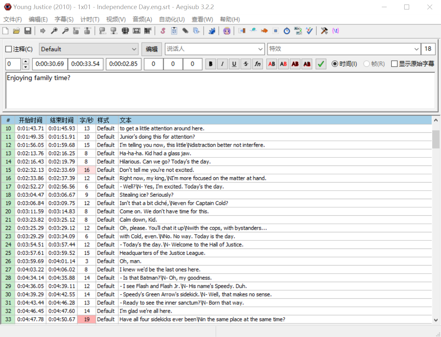Viewport: 441px width, 337px height.
Task: Toggle the 注释(C) comment checkbox
Action: tap(19, 49)
